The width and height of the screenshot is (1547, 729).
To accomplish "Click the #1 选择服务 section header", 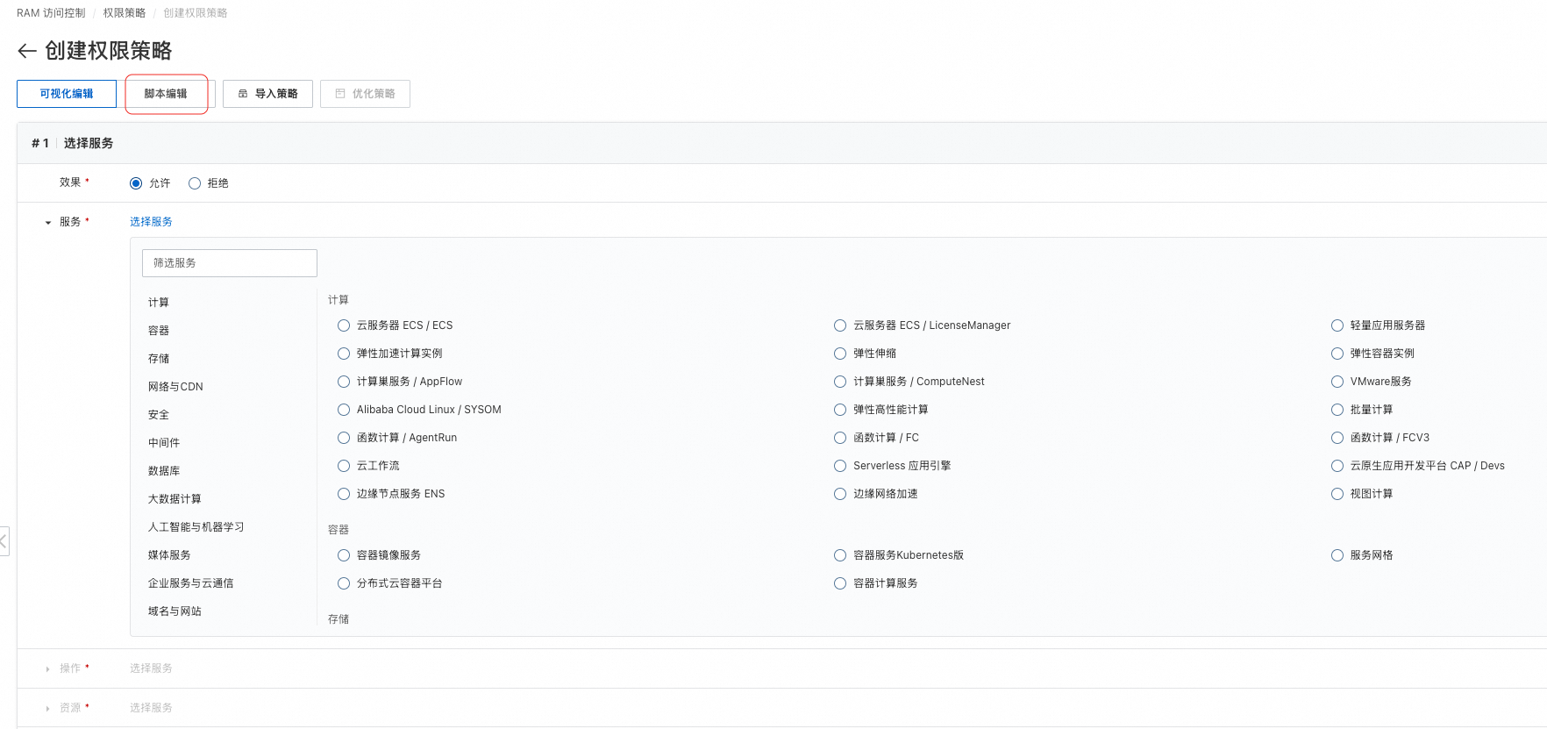I will point(781,143).
